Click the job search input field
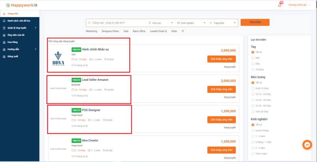Screen dimensions: 317x162 [x=117, y=23]
